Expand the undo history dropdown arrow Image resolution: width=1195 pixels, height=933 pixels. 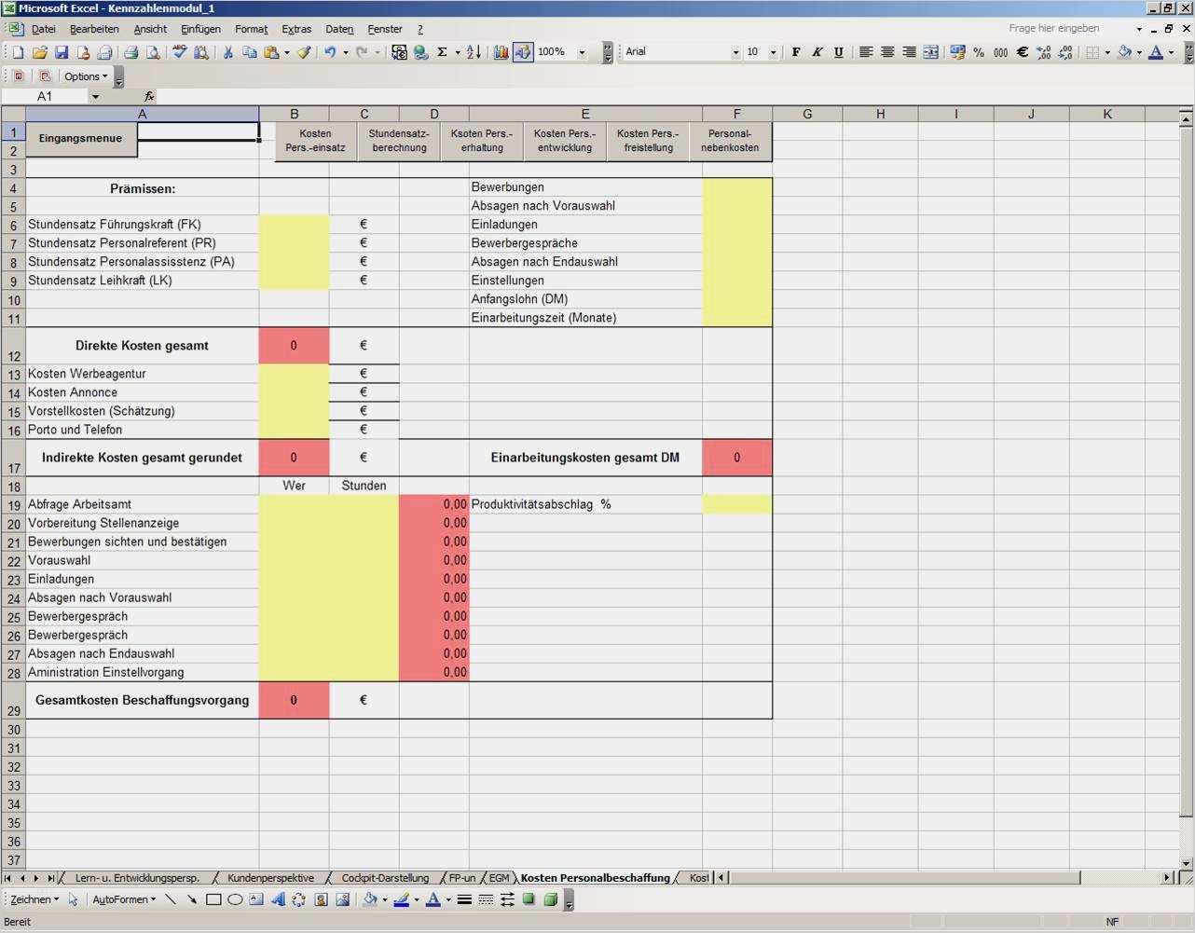346,53
